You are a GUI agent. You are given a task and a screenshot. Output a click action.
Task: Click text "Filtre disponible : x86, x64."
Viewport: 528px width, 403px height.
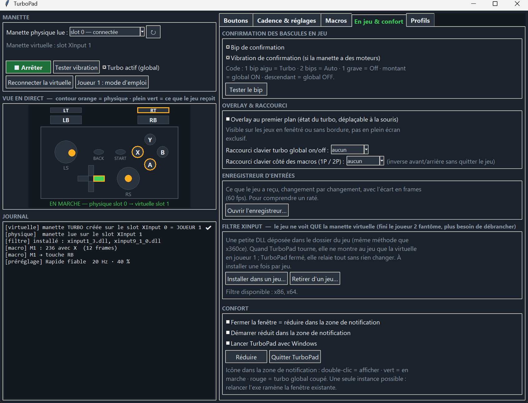point(262,292)
